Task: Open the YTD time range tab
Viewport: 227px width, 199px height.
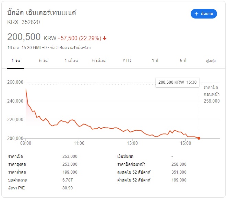Action: (x=127, y=60)
